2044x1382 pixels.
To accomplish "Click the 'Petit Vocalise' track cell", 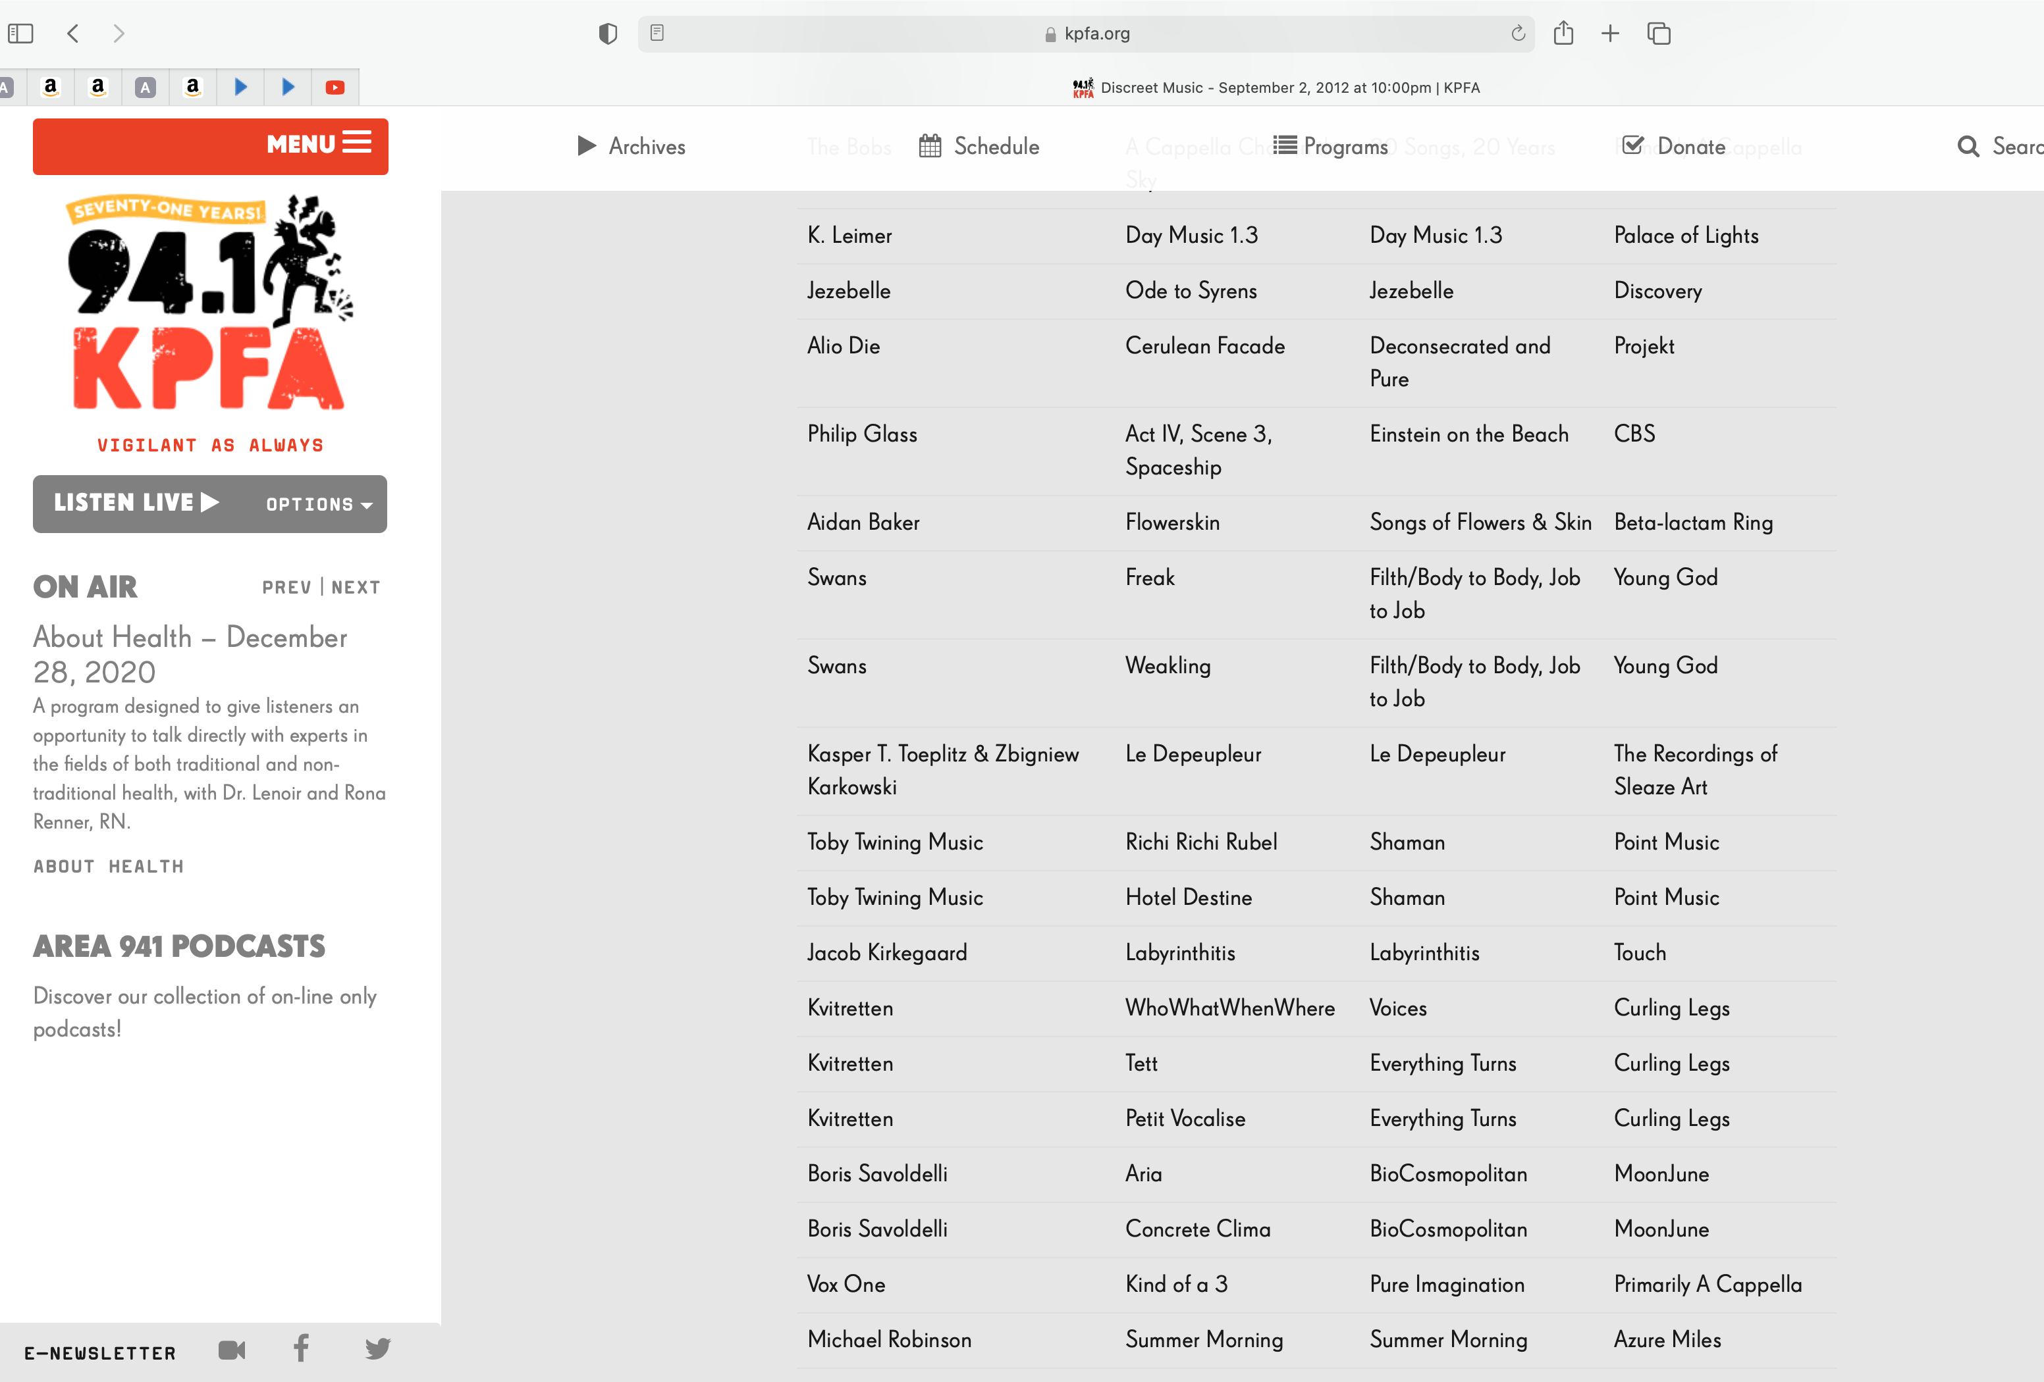I will [1185, 1118].
